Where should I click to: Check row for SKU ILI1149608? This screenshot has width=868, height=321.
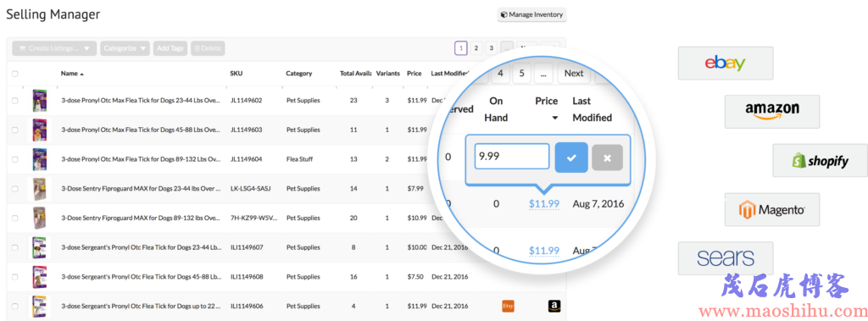tap(15, 277)
